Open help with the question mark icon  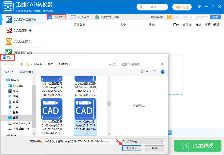(x=163, y=72)
